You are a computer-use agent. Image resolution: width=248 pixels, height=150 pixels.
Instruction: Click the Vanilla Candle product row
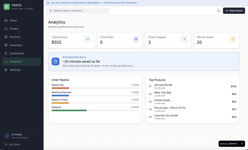(x=193, y=102)
